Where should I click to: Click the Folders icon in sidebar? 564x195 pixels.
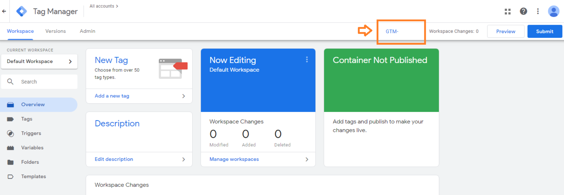(x=10, y=162)
